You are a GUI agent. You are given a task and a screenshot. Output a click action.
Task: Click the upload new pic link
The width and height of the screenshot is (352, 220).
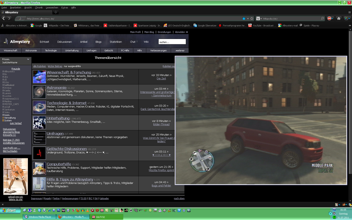click(x=16, y=197)
